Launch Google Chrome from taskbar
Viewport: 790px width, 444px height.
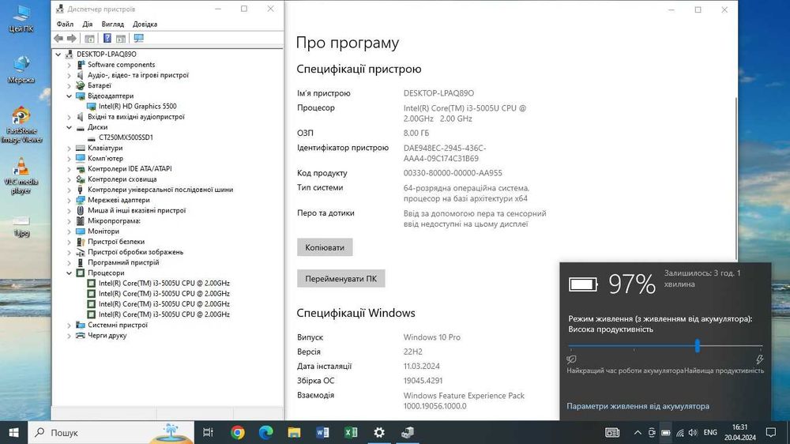pyautogui.click(x=237, y=432)
